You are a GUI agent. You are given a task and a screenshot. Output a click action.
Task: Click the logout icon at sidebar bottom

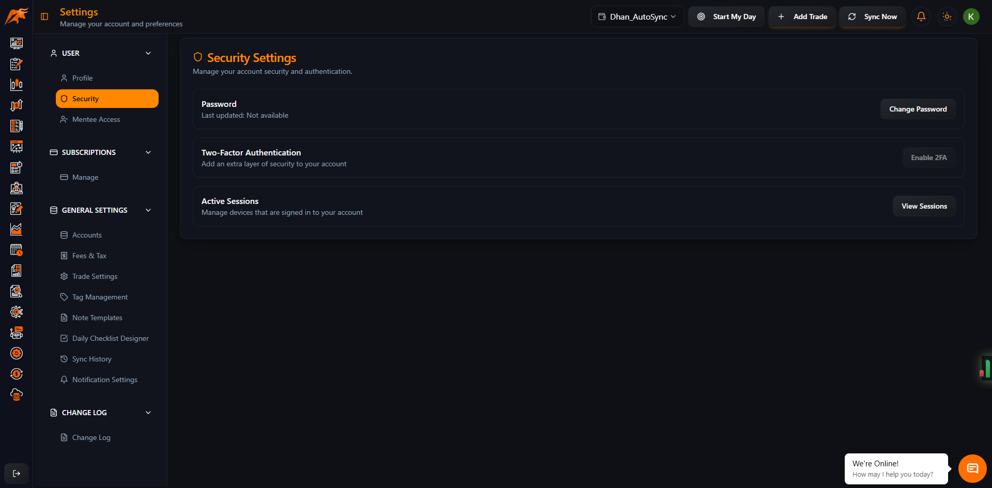click(16, 473)
